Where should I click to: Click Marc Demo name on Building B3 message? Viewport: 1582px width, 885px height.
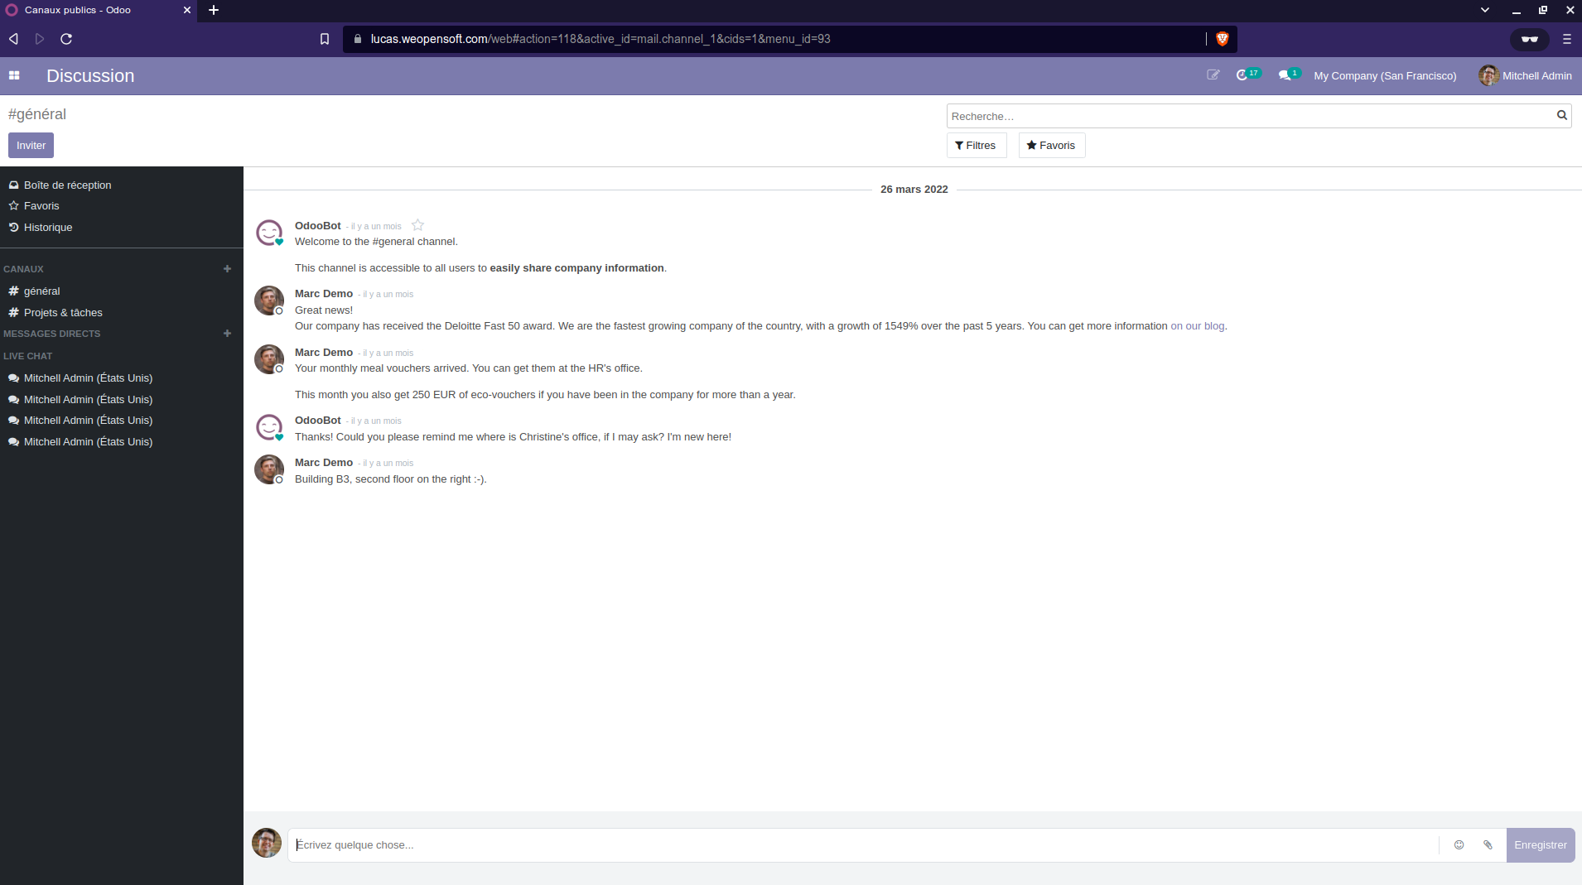tap(324, 463)
